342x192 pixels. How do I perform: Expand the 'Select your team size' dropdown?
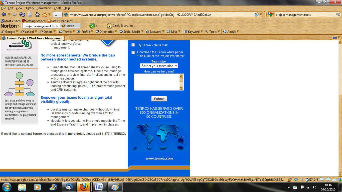coord(159,66)
